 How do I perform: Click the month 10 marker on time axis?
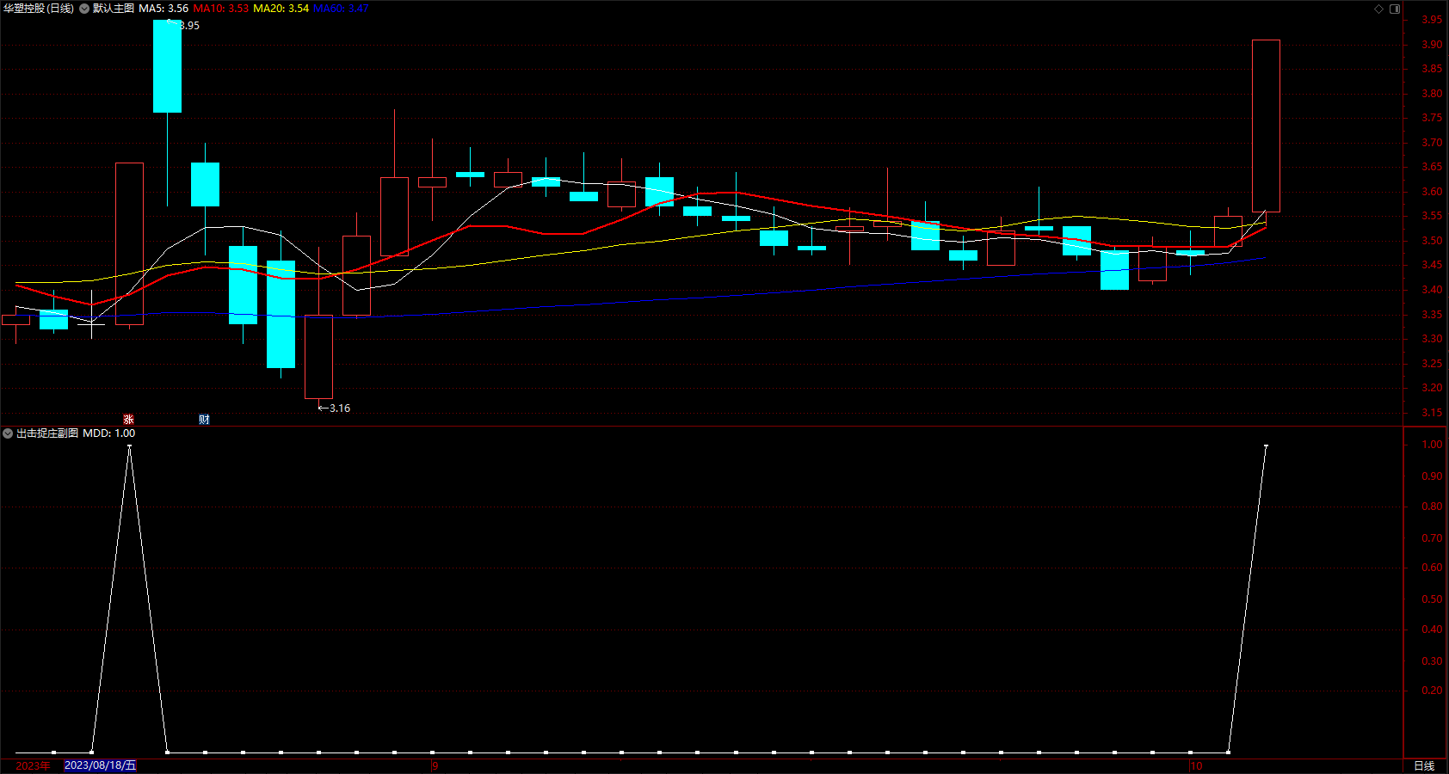pos(1196,766)
